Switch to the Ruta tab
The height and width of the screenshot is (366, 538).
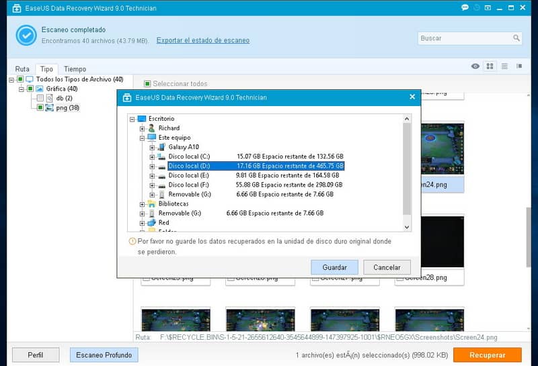click(x=22, y=69)
